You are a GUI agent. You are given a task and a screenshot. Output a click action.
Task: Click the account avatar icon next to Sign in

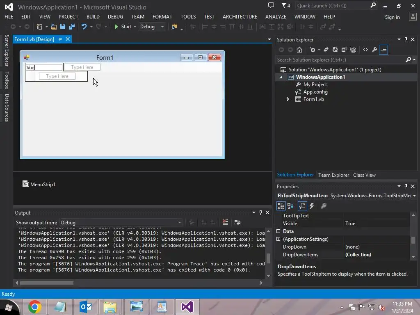click(413, 17)
